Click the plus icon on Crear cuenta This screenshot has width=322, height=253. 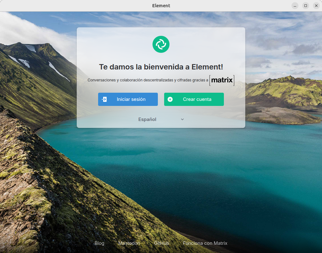click(x=170, y=99)
